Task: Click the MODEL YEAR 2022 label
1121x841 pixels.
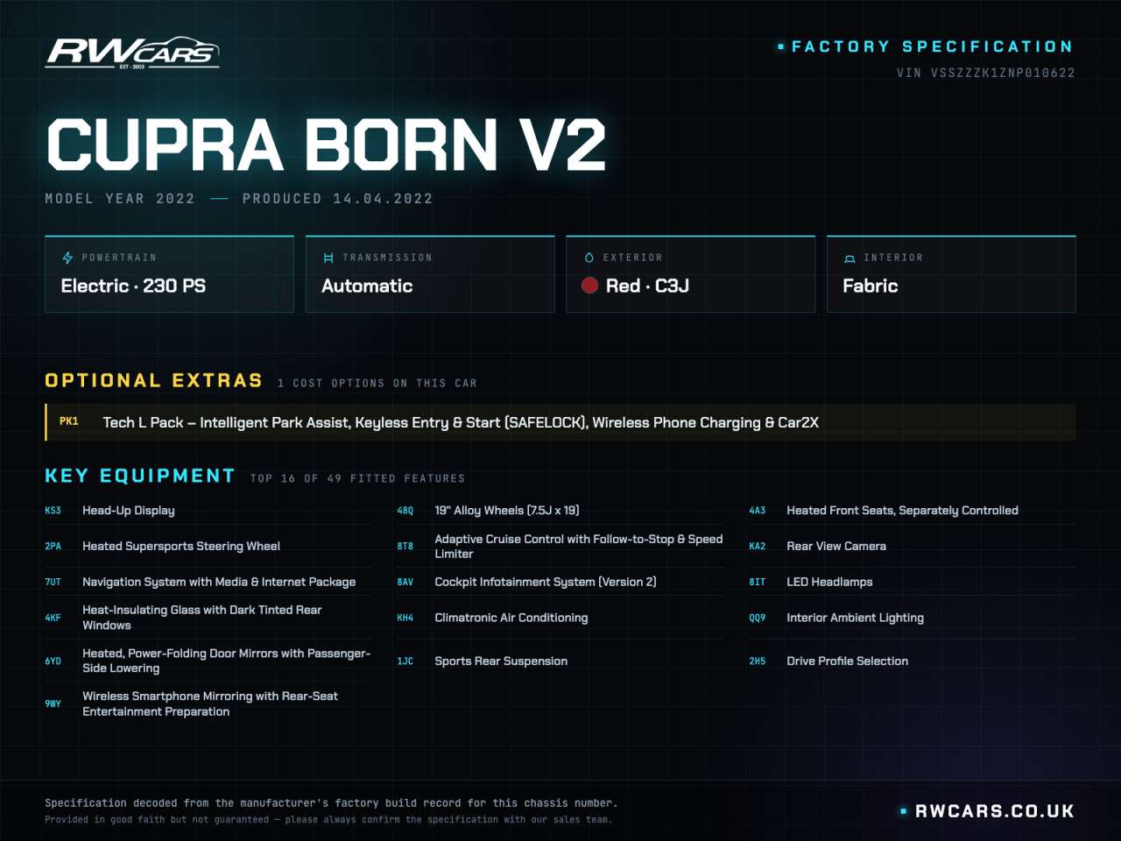Action: coord(120,199)
